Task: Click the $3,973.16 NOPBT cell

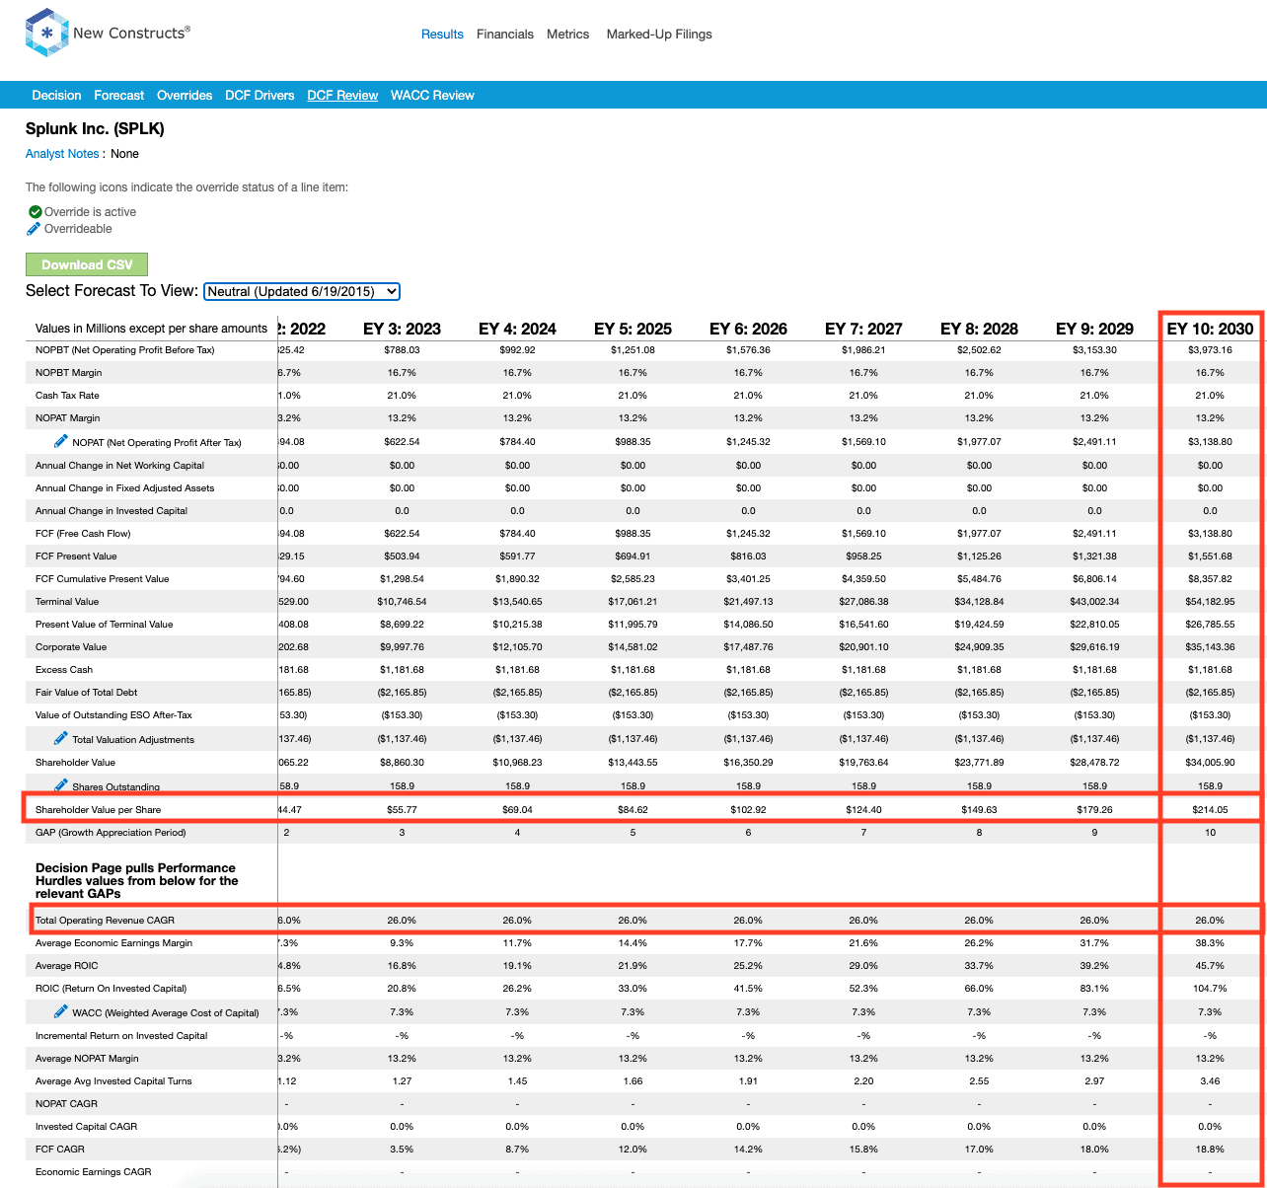Action: (x=1210, y=350)
